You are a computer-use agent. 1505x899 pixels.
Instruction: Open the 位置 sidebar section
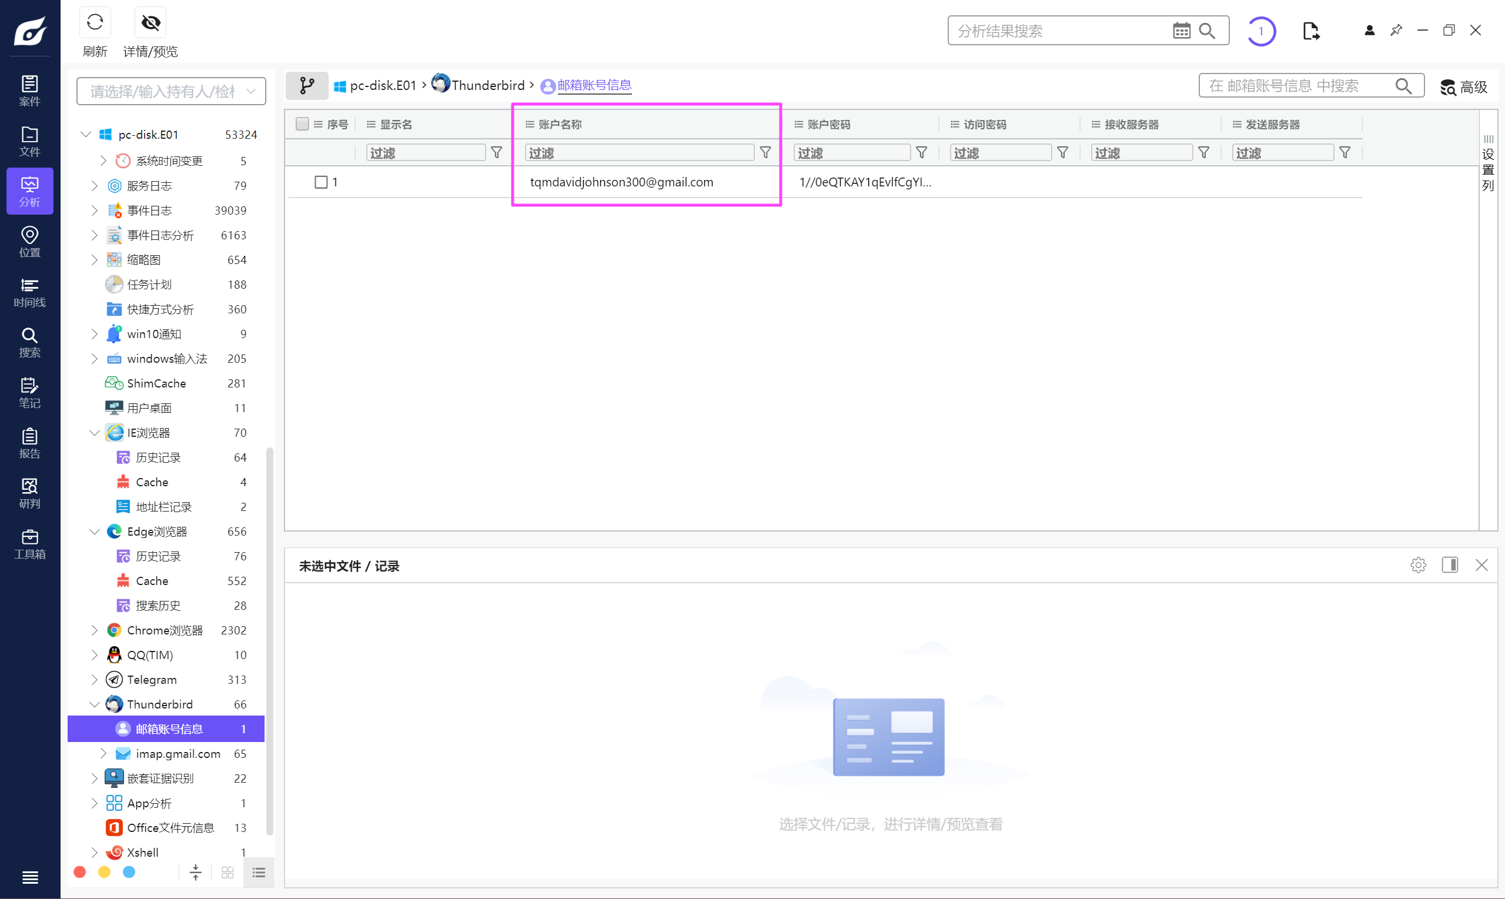(29, 242)
